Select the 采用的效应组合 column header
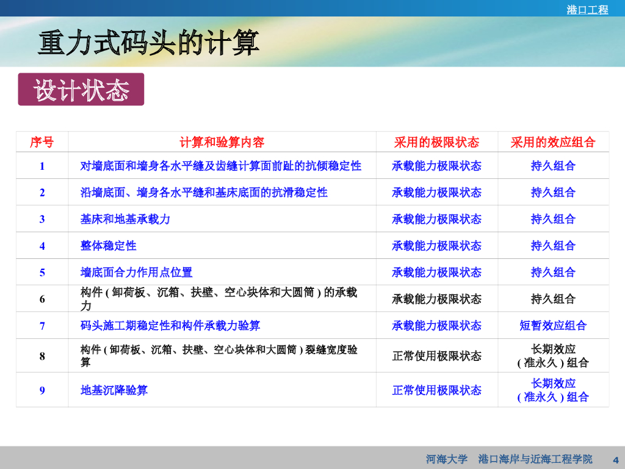Image resolution: width=625 pixels, height=469 pixels. click(553, 142)
